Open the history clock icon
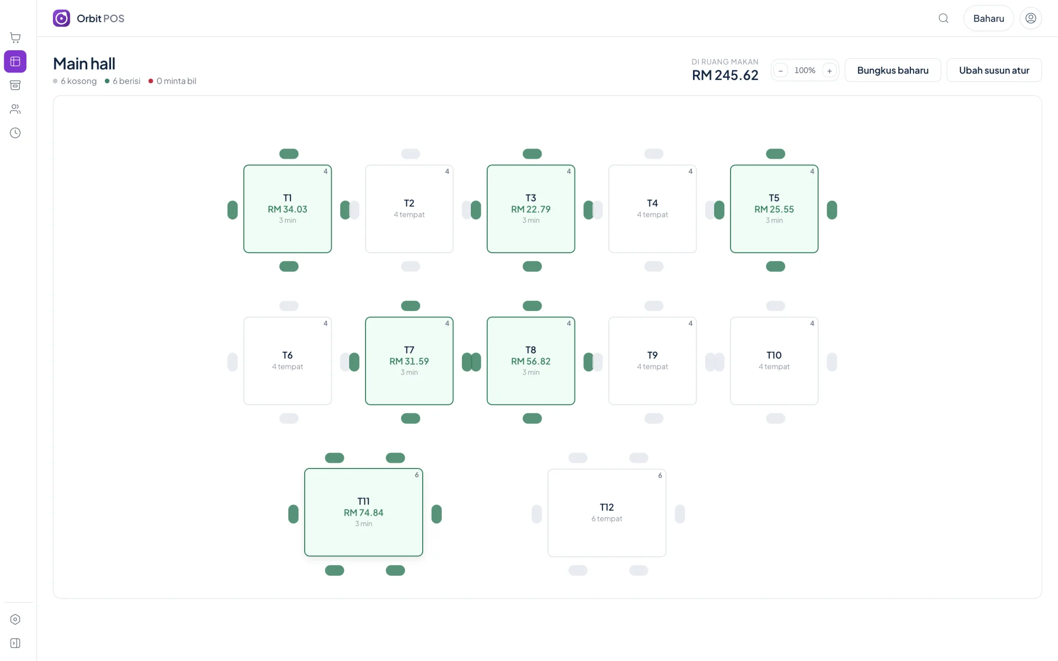 tap(15, 133)
